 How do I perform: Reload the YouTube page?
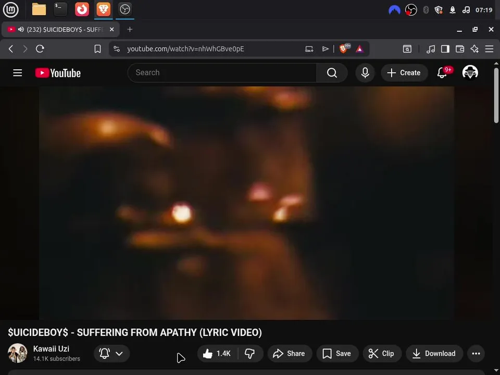tap(40, 49)
